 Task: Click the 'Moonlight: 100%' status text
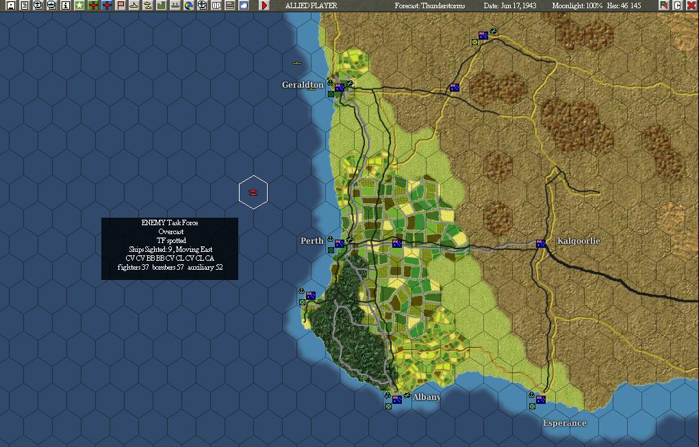pyautogui.click(x=577, y=5)
